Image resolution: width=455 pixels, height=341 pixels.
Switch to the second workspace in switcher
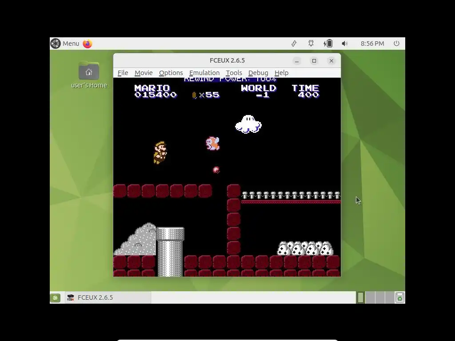[x=370, y=297]
